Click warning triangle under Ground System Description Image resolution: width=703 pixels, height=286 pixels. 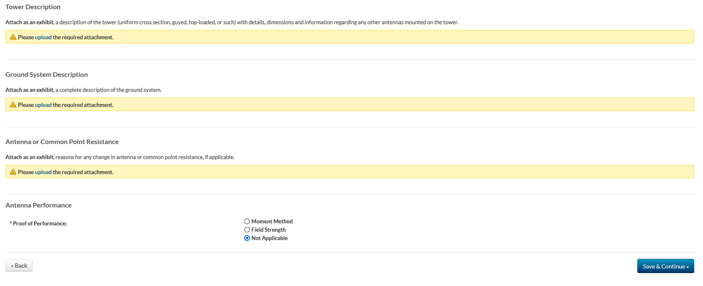pyautogui.click(x=13, y=105)
